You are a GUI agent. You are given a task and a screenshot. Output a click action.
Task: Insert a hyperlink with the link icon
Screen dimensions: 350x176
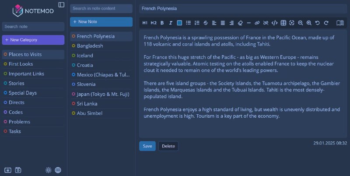257,23
